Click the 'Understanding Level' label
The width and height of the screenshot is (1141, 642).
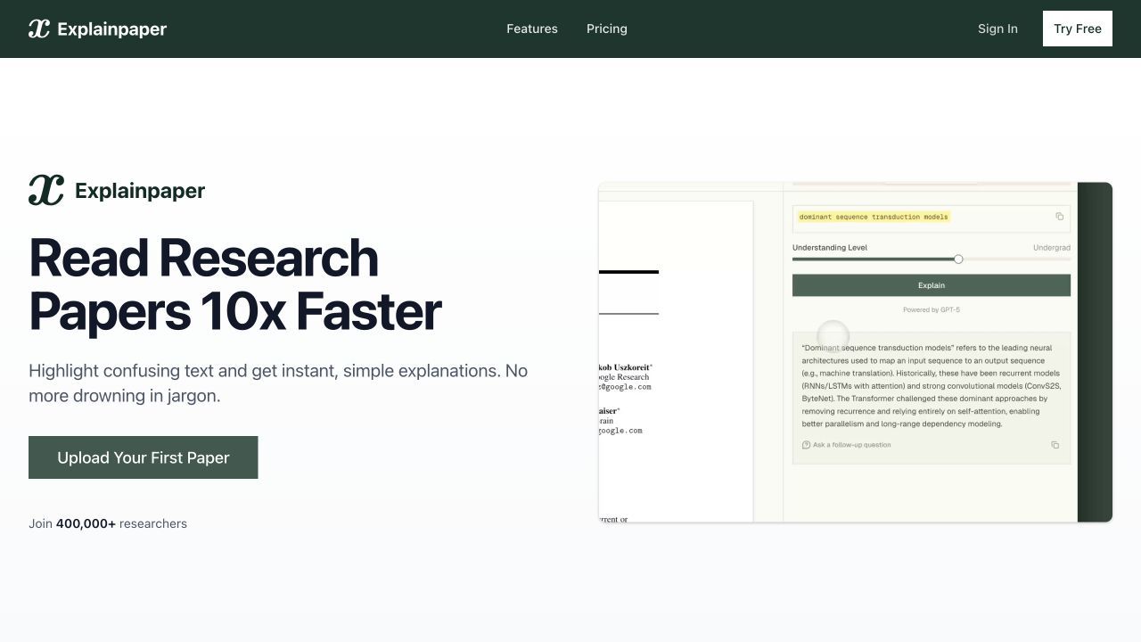[830, 248]
